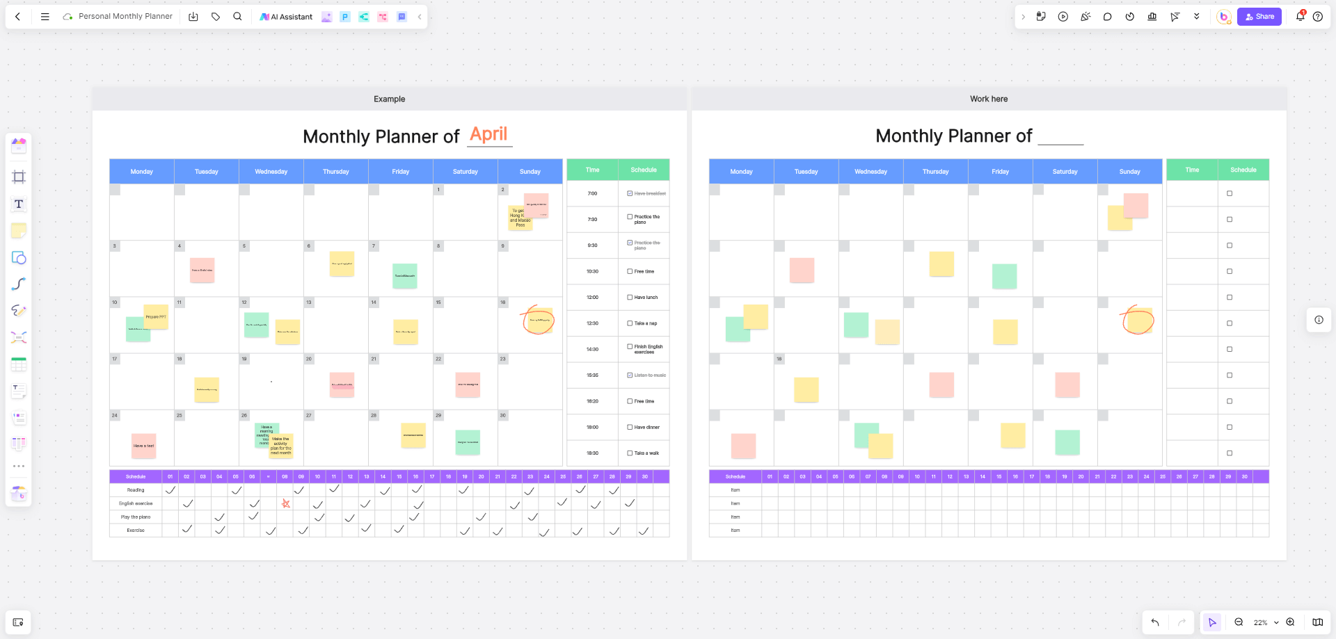Click the cursor follow icon

1175,17
